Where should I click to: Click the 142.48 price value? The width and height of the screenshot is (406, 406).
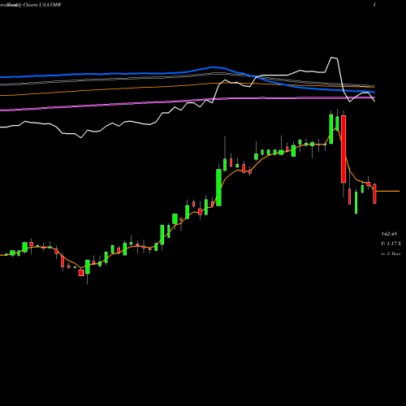[389, 234]
